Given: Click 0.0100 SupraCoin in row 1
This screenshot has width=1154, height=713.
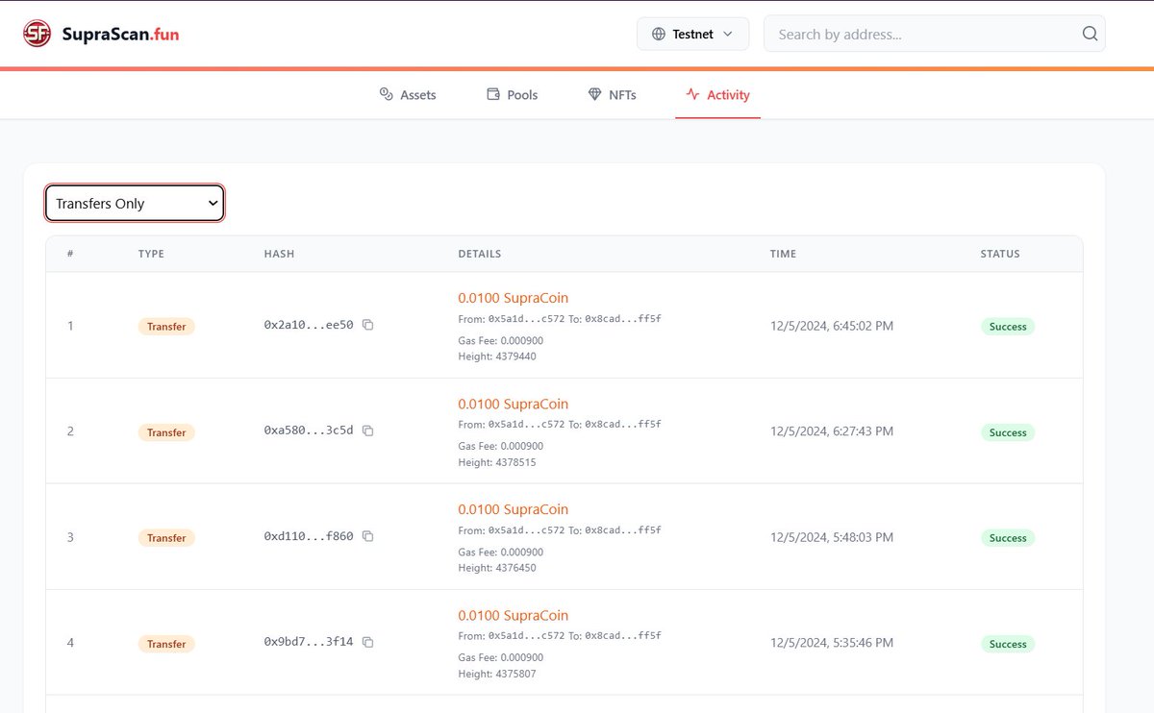Looking at the screenshot, I should click(513, 298).
